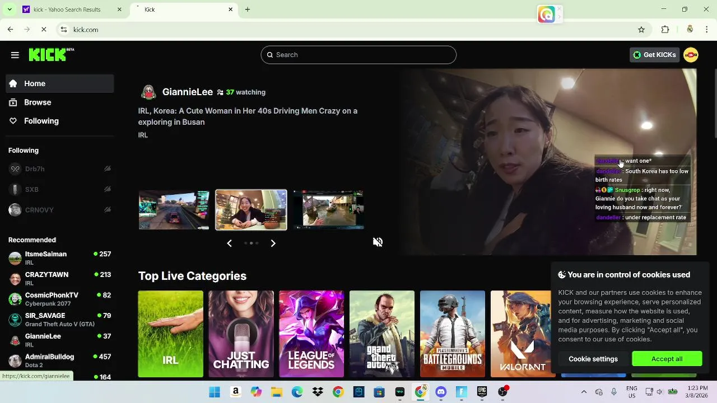Viewport: 717px width, 403px height.
Task: Open Dropbox from the taskbar
Action: (x=318, y=392)
